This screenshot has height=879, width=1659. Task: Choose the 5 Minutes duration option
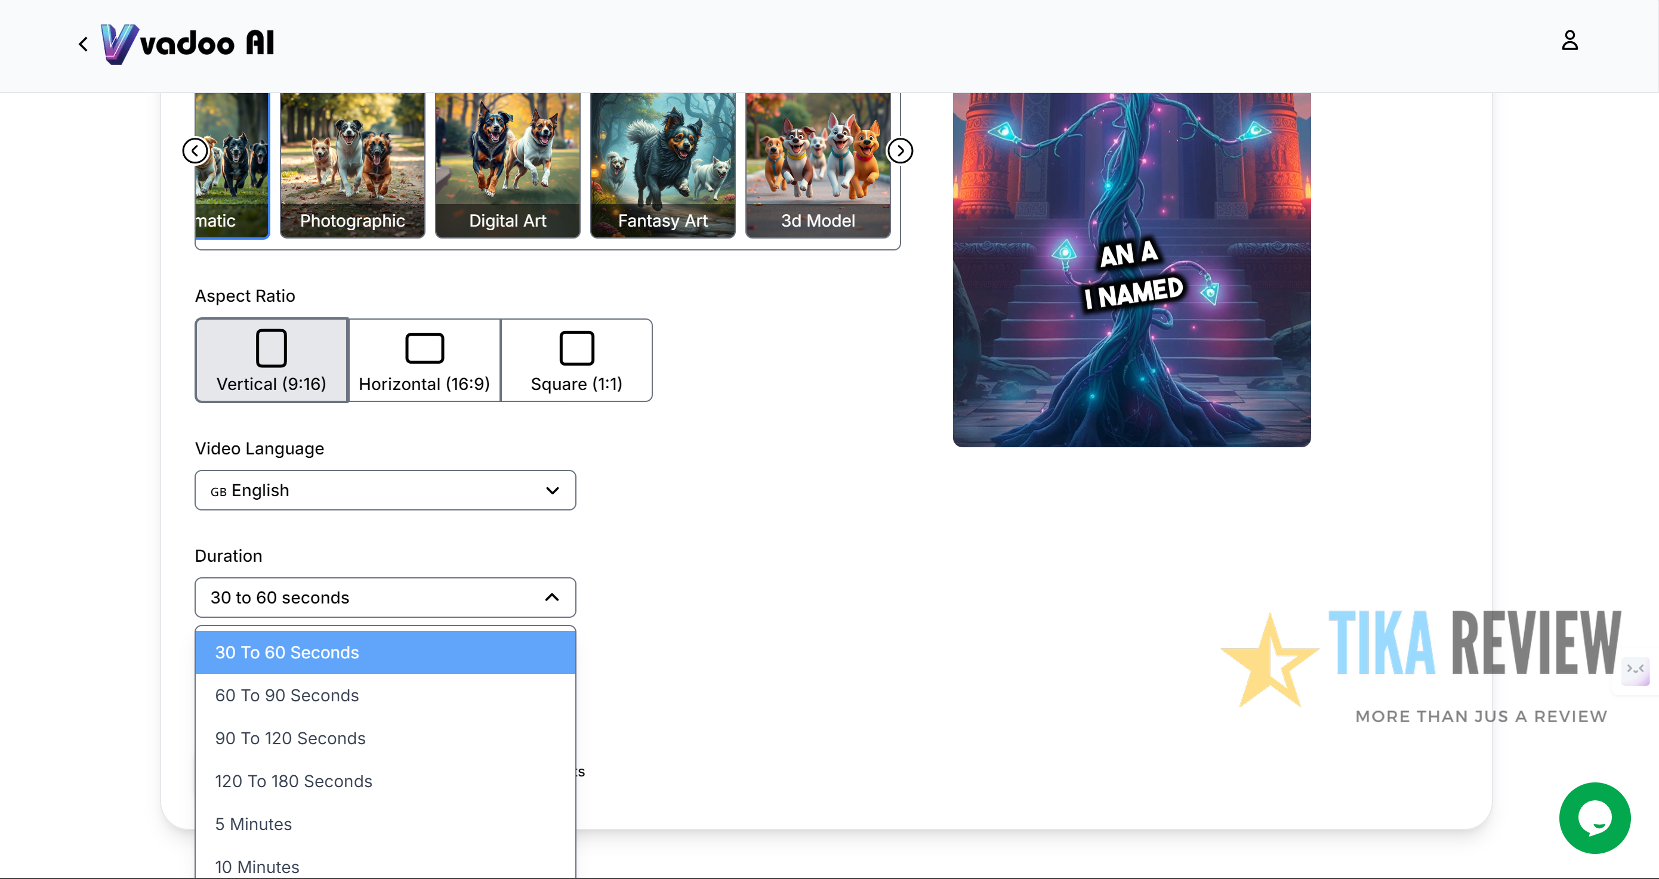click(x=385, y=824)
